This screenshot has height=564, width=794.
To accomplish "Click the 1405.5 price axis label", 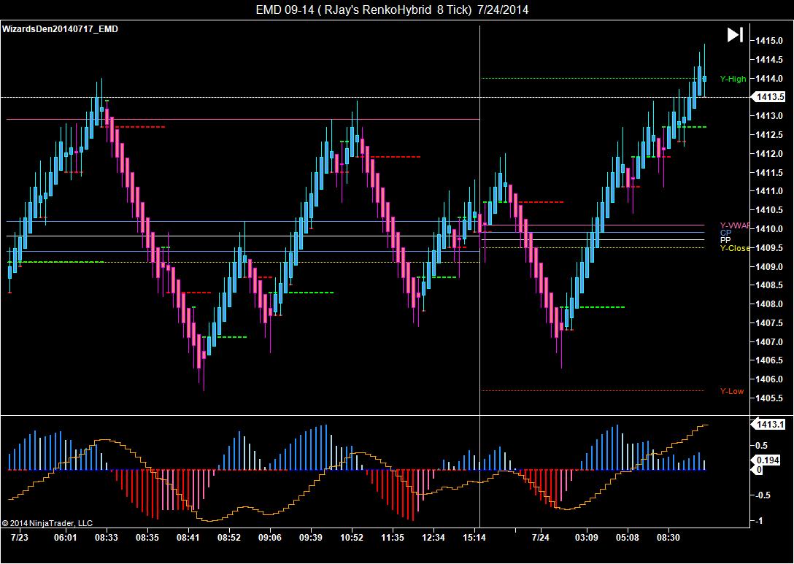I will (x=769, y=398).
